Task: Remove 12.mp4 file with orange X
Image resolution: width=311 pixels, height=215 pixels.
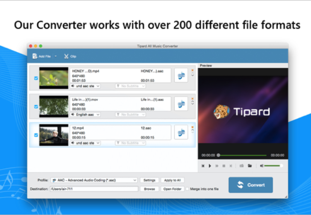Action: pos(192,127)
